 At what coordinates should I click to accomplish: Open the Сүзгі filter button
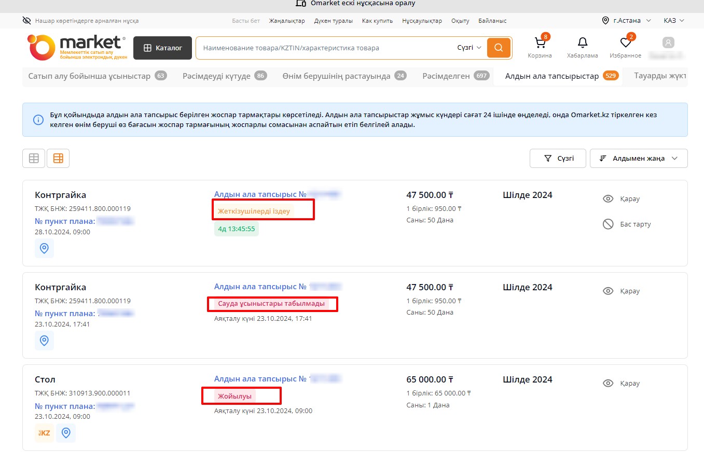(558, 159)
